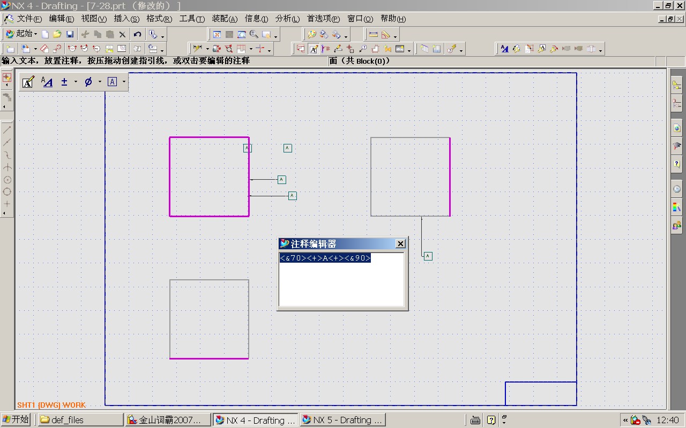Open the 格式(R) menu
The height and width of the screenshot is (428, 686).
159,19
